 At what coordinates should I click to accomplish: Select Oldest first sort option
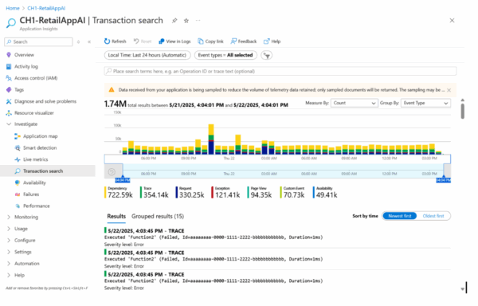[x=433, y=216]
